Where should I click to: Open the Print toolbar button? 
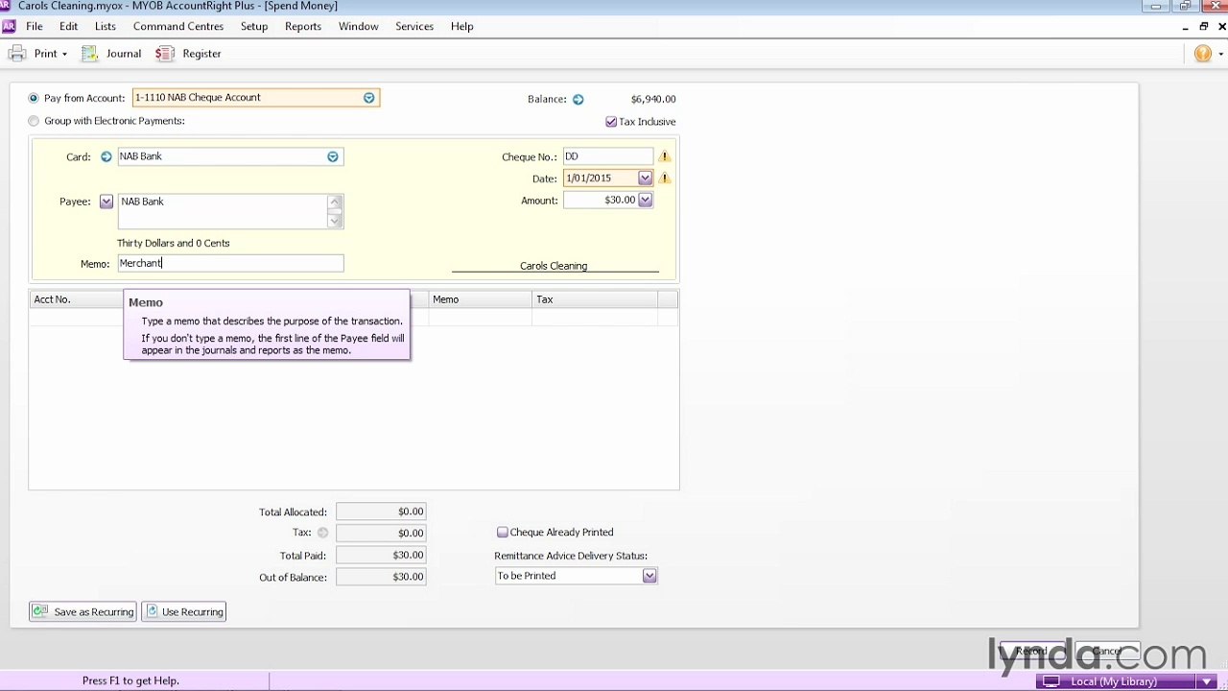click(35, 54)
